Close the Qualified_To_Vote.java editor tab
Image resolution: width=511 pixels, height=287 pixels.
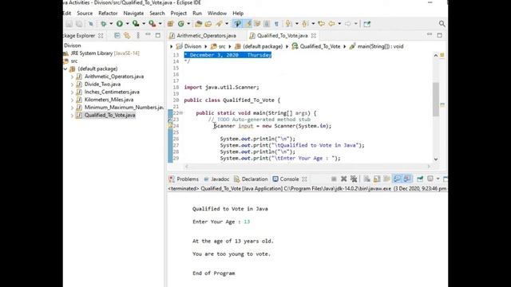tap(314, 35)
